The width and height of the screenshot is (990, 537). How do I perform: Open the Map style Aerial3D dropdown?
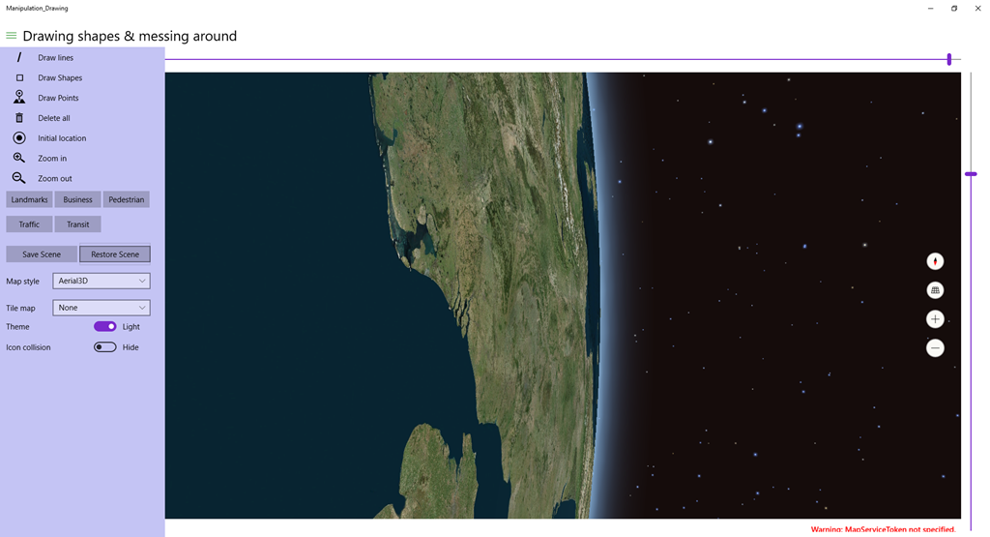click(x=101, y=282)
